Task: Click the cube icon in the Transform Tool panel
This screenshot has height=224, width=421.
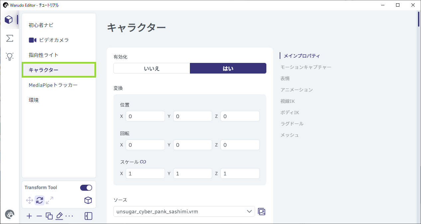Action: pyautogui.click(x=88, y=200)
